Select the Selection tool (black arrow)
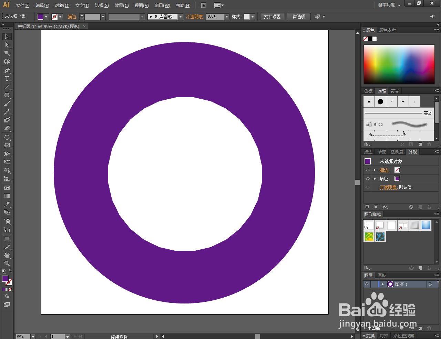The height and width of the screenshot is (339, 441). click(x=7, y=37)
